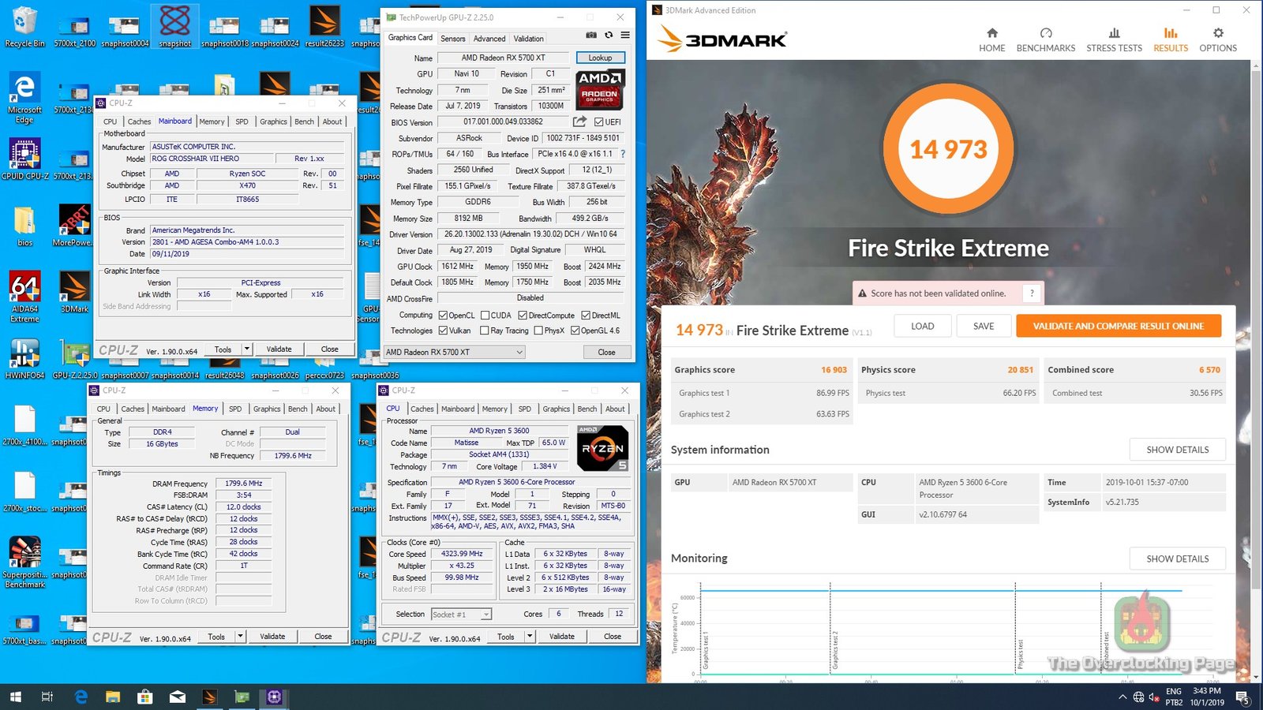Open 3DMark Options gear icon

click(x=1218, y=33)
